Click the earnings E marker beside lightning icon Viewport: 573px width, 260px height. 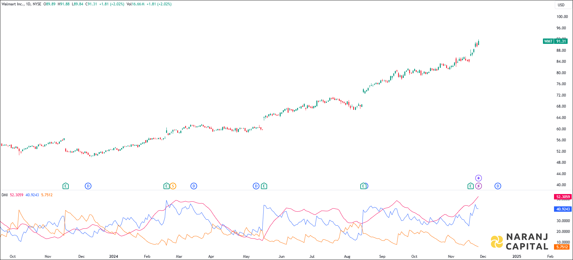(x=470, y=186)
